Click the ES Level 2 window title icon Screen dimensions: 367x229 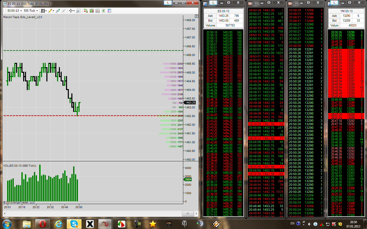(x=205, y=4)
